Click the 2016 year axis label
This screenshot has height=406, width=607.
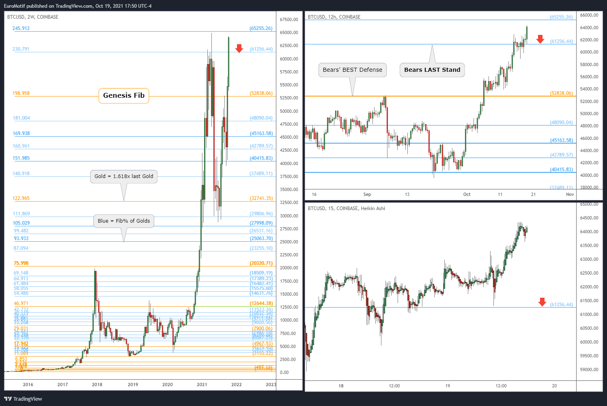tap(28, 385)
